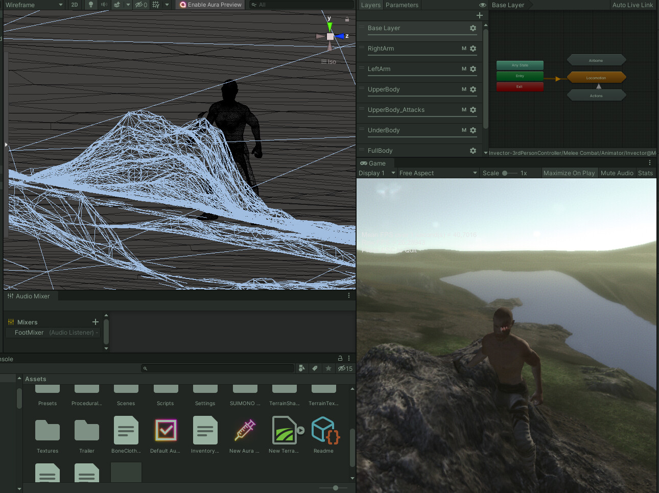Click the asset thumbnail size slider

point(335,487)
